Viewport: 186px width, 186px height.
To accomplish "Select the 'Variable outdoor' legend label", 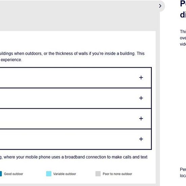I will [x=65, y=174].
